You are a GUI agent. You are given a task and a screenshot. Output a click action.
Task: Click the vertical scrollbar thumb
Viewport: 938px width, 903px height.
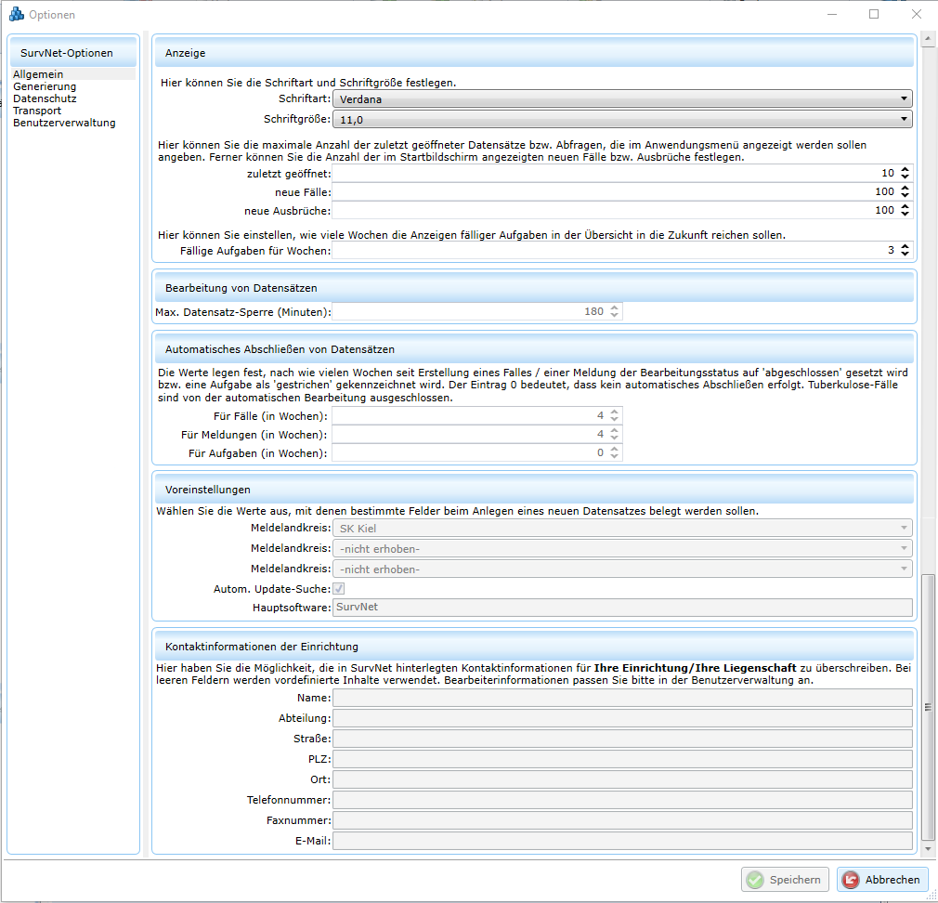pos(928,706)
